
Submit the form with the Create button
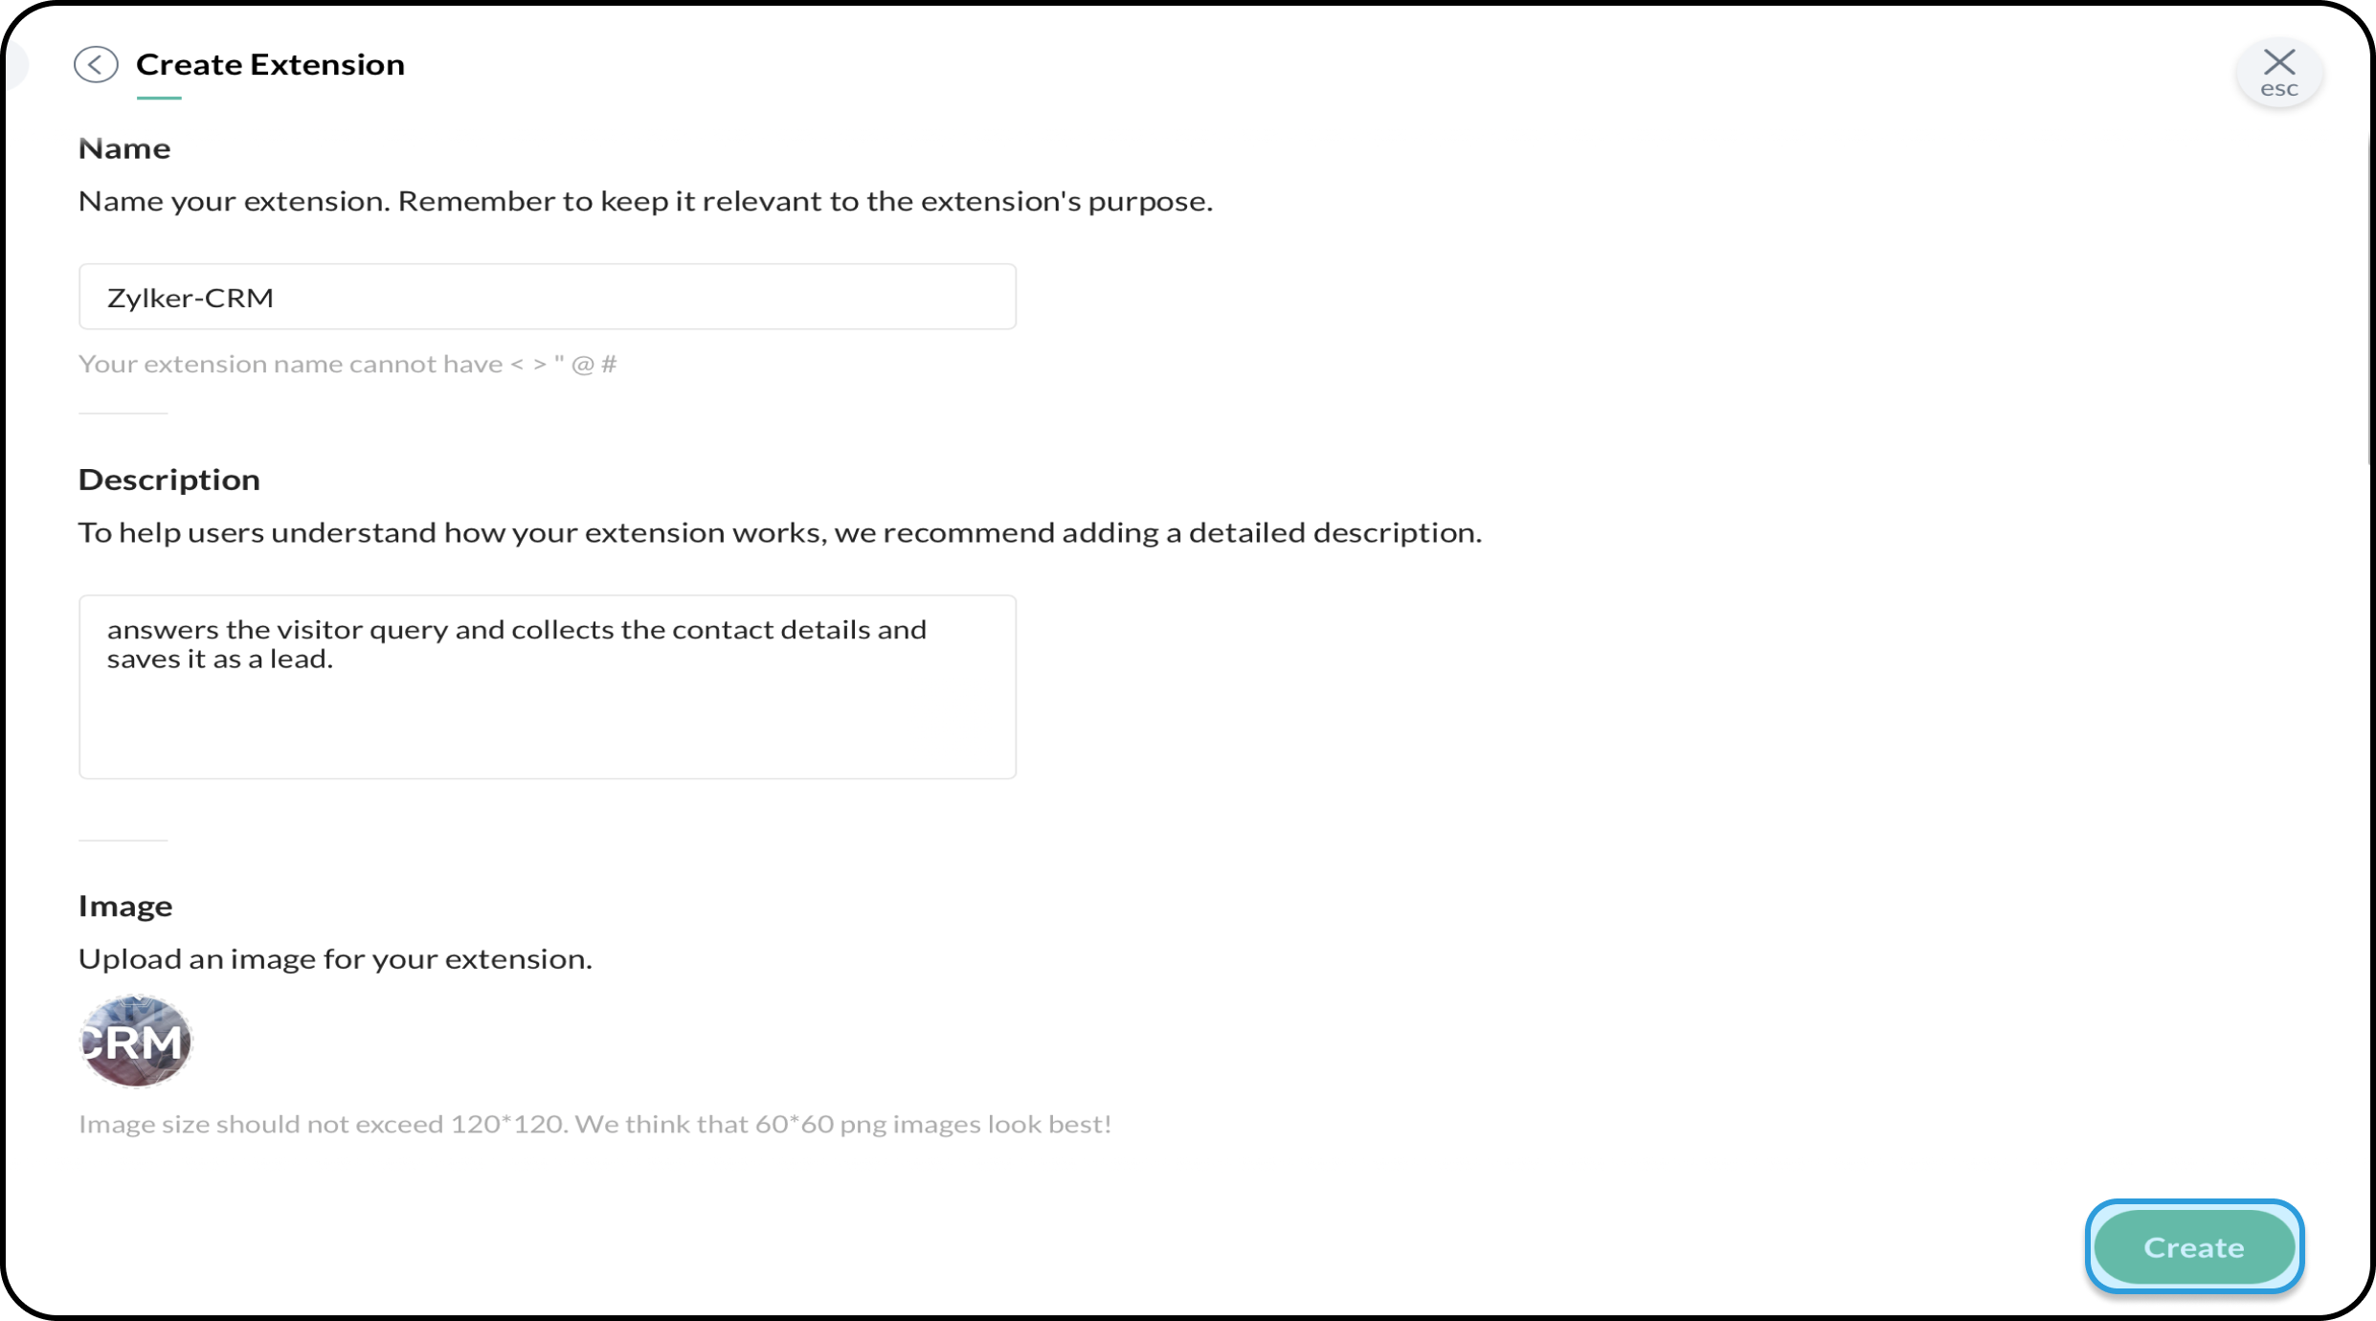[x=2194, y=1247]
